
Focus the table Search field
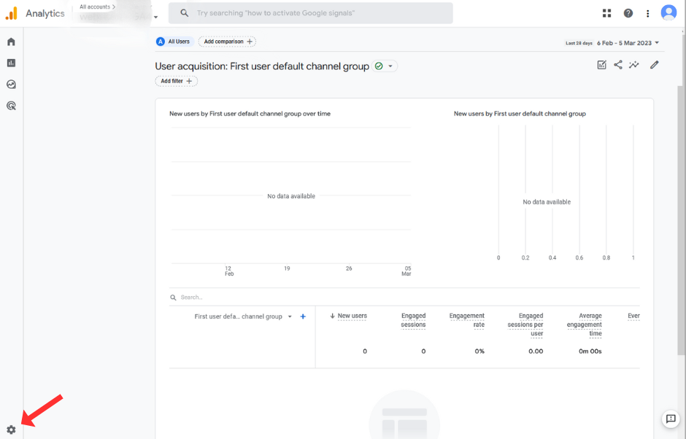(x=404, y=298)
